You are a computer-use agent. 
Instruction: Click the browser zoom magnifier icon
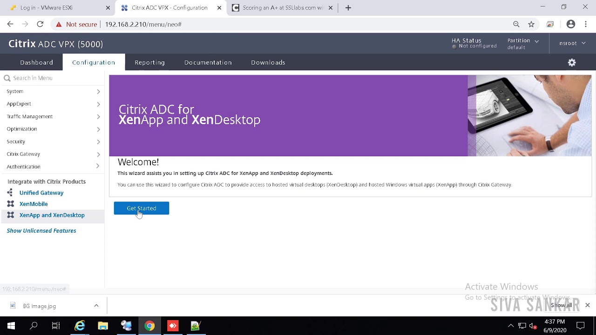pyautogui.click(x=516, y=24)
